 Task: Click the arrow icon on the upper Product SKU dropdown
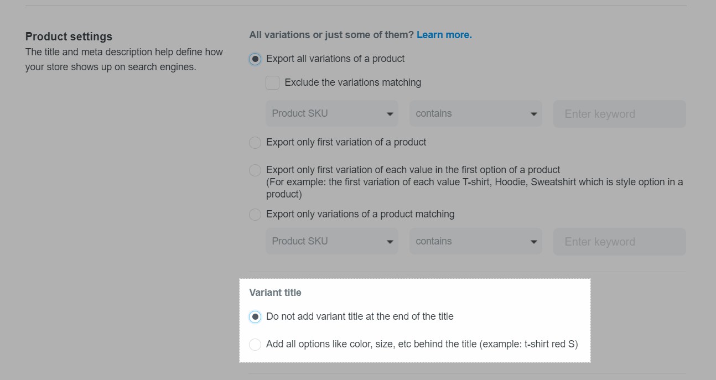(x=390, y=114)
